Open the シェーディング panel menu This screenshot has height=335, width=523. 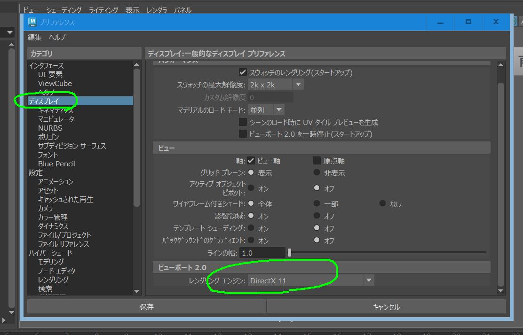[x=63, y=10]
